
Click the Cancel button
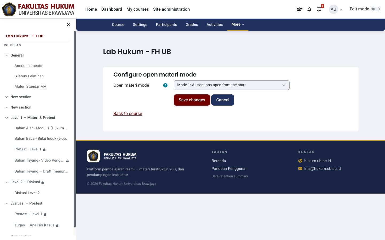pos(223,100)
